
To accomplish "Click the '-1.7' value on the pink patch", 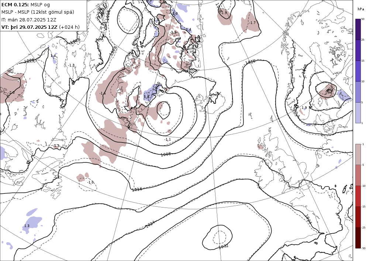I will tap(252, 23).
